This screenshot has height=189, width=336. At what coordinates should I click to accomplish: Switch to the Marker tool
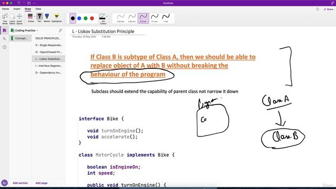tap(47, 18)
